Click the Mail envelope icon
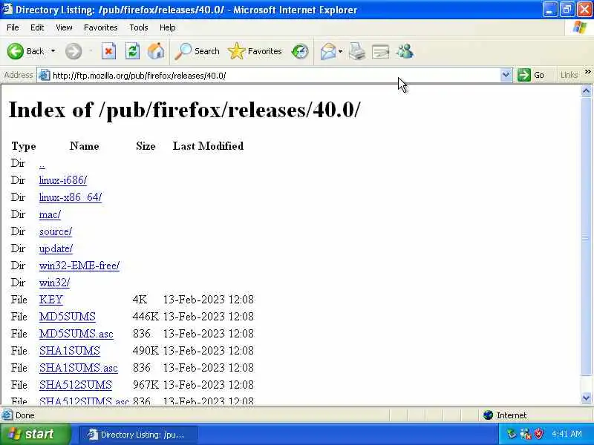 (x=327, y=51)
